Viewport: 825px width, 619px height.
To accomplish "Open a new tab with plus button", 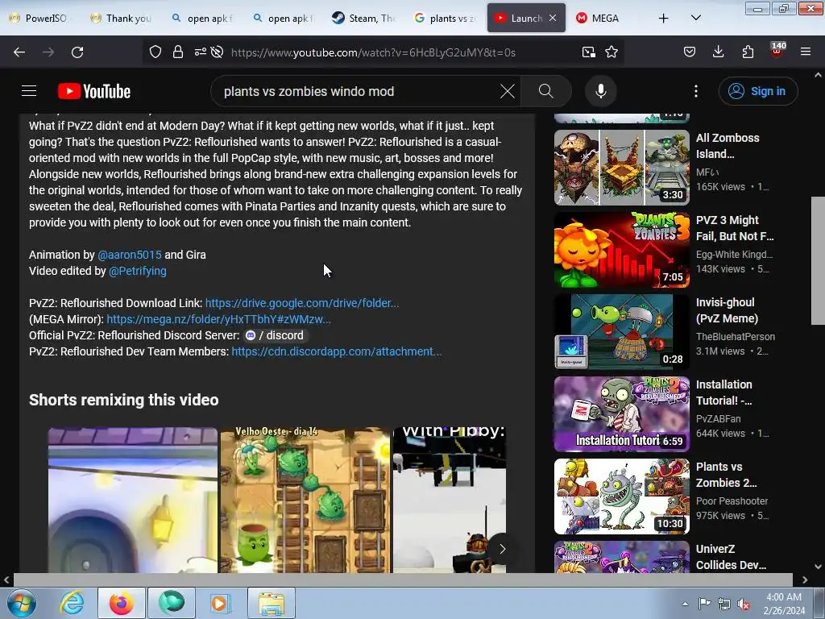I will [664, 18].
